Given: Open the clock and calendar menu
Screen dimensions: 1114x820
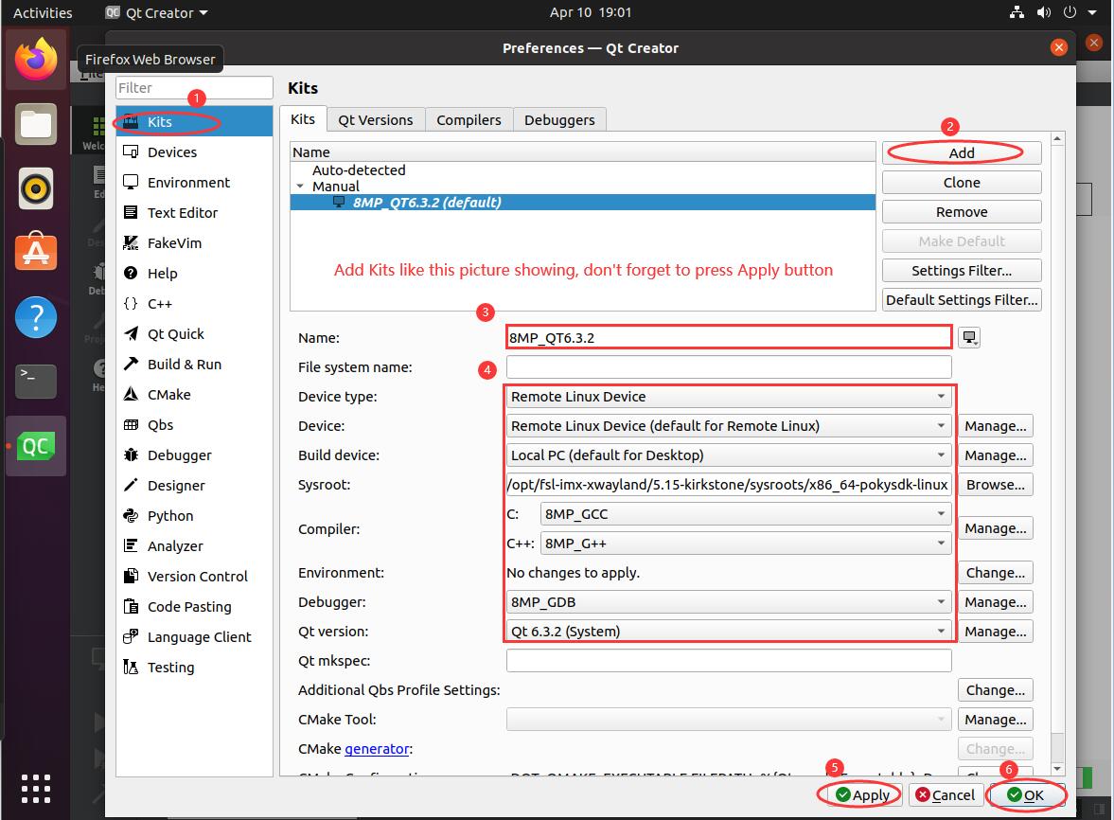Looking at the screenshot, I should click(x=591, y=12).
